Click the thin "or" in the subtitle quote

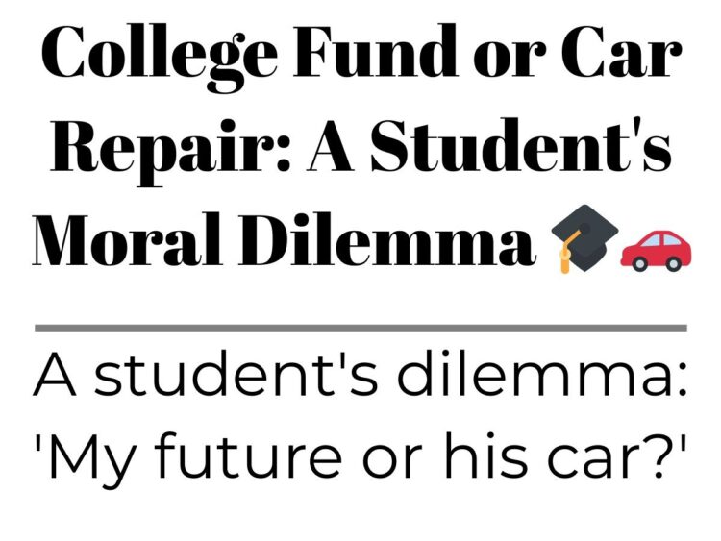coord(393,462)
